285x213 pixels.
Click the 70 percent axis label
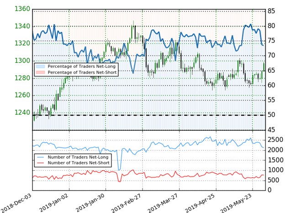click(x=271, y=56)
